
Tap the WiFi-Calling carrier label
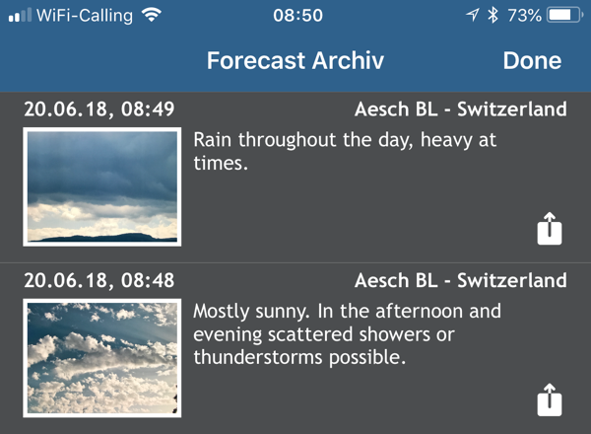point(85,16)
